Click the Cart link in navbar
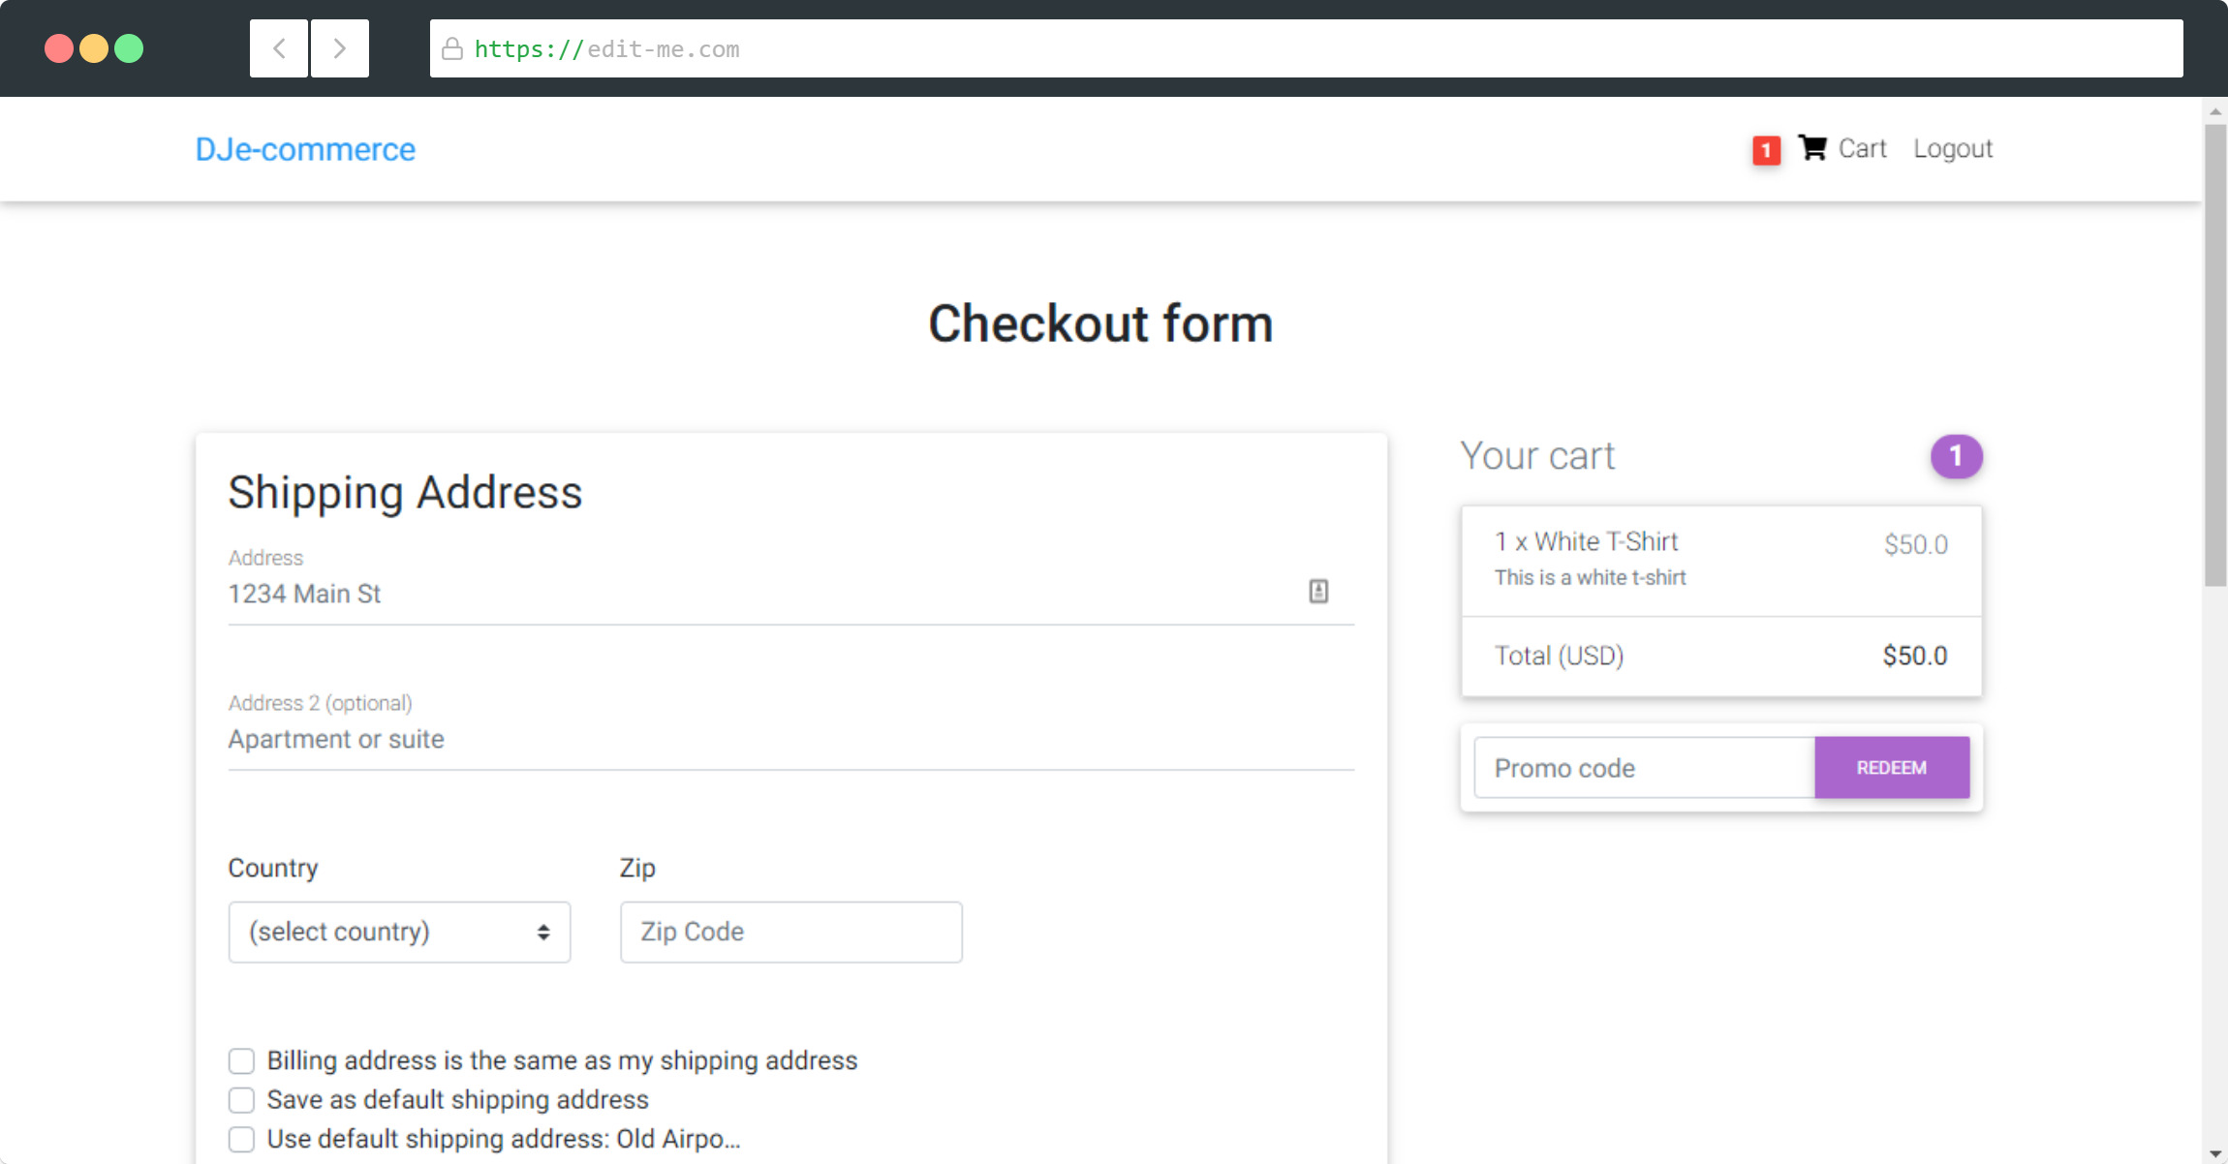 [1862, 149]
